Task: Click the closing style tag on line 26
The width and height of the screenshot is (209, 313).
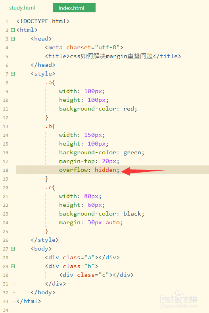Action: [45, 240]
